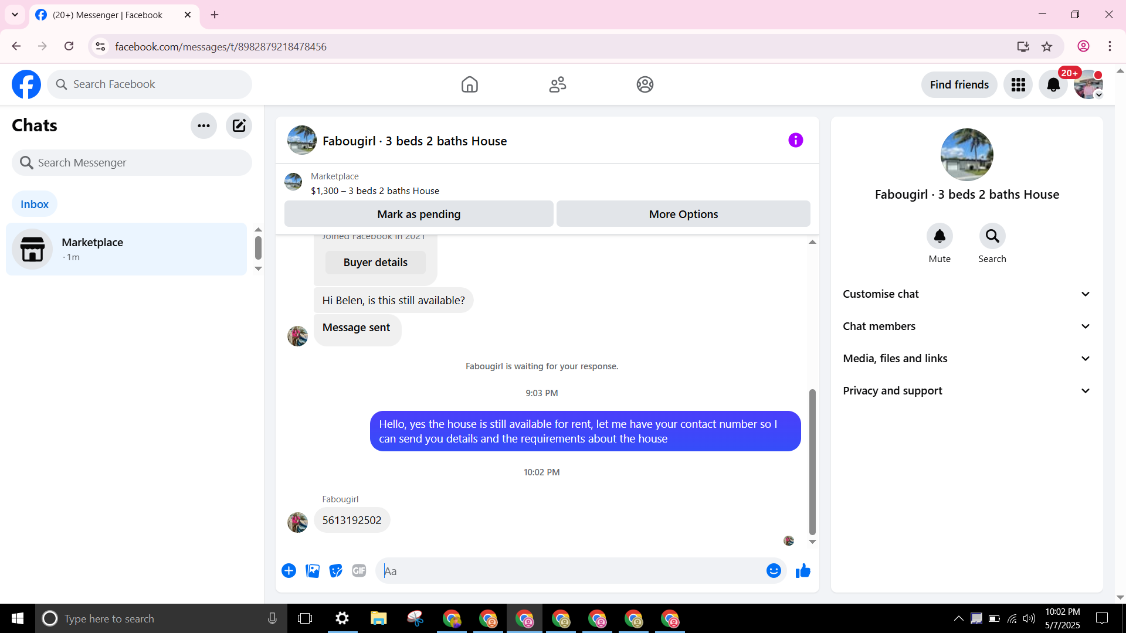Open the emoji picker in message box
This screenshot has width=1126, height=633.
pyautogui.click(x=774, y=571)
